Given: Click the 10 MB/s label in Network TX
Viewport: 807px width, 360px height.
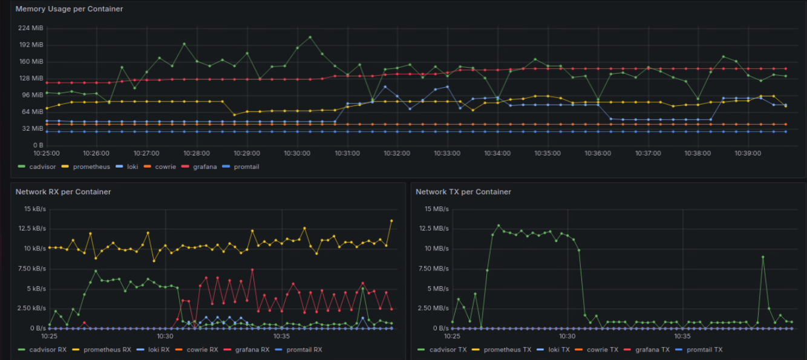Looking at the screenshot, I should coord(437,249).
